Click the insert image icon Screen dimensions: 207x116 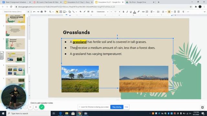pyautogui.click(x=64, y=12)
